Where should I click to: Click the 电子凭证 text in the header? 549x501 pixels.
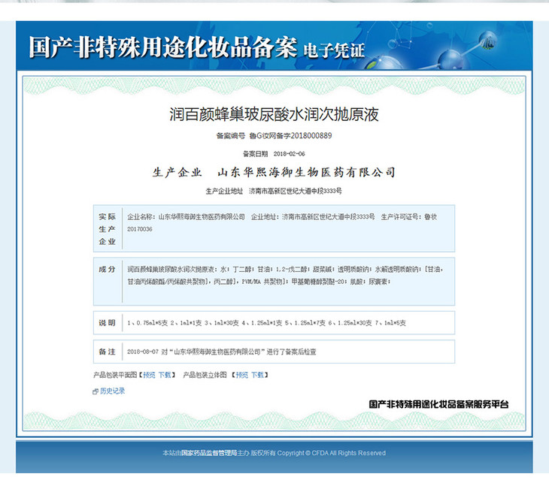pos(333,50)
